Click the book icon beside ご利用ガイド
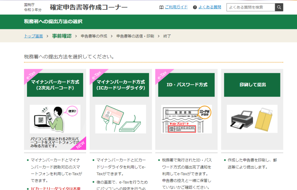Viewport: 297px width, 190px height. click(x=161, y=7)
